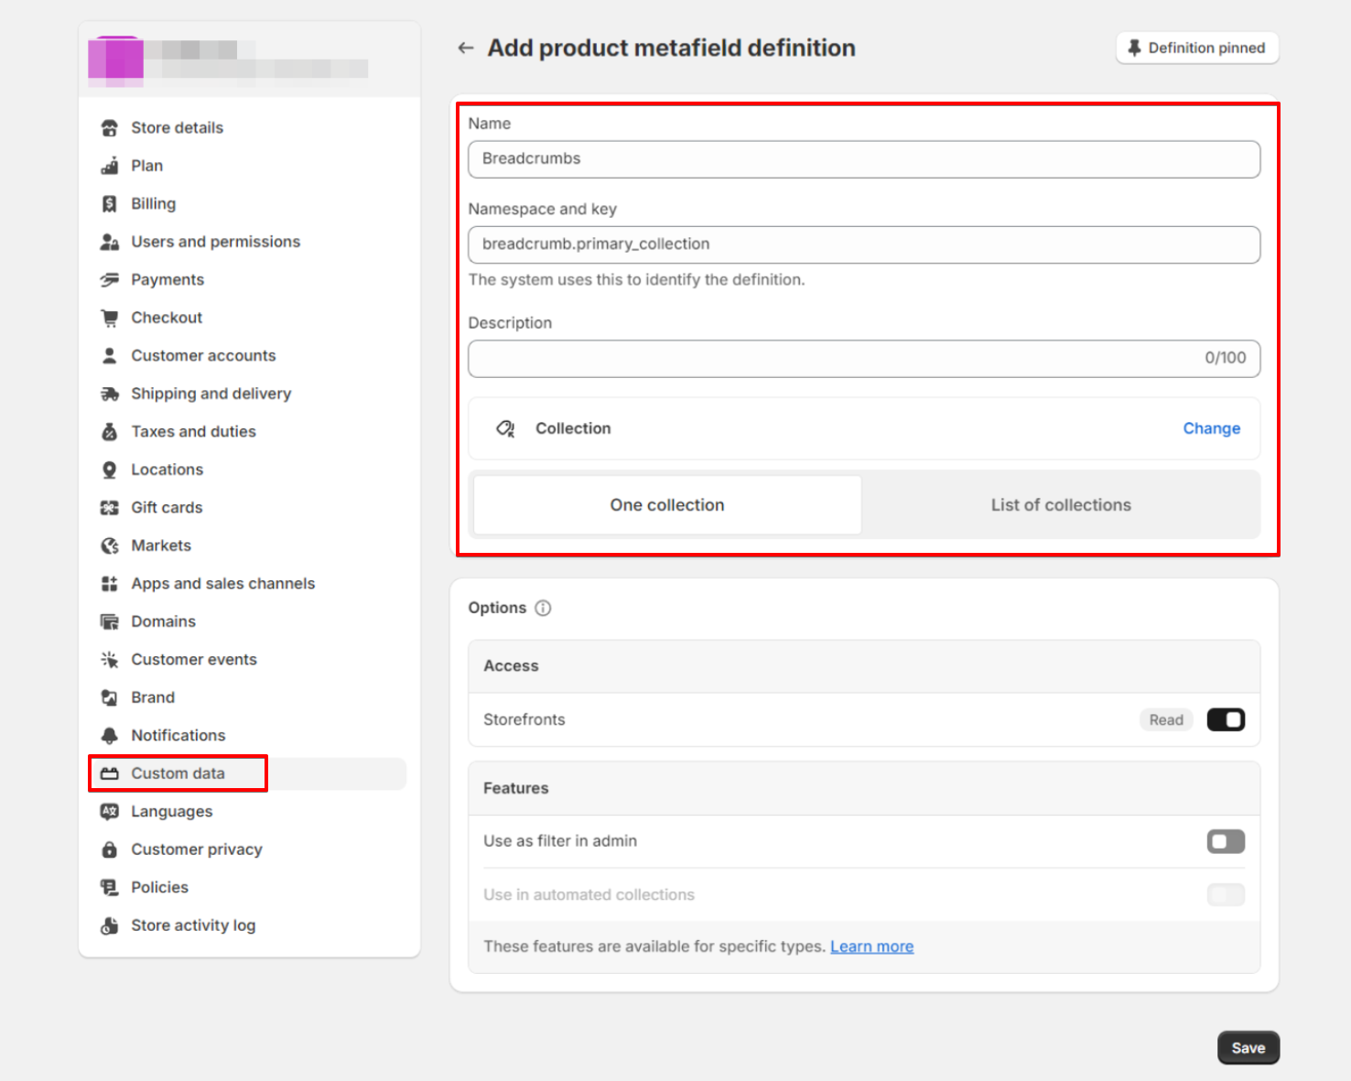
Task: Disable the Storefronts read access toggle
Action: point(1225,720)
